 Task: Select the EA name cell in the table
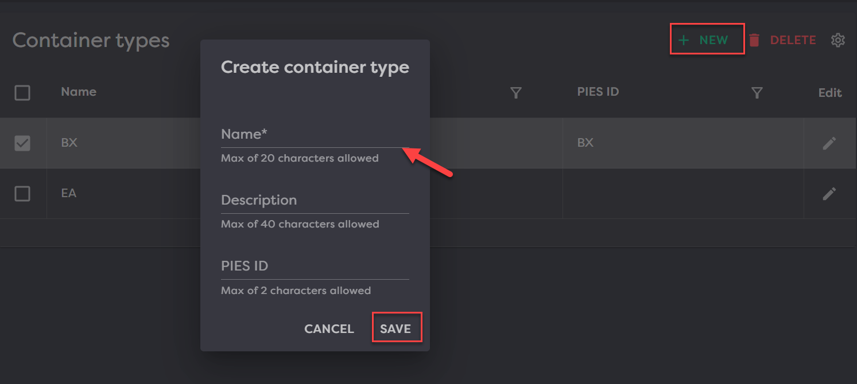[x=69, y=193]
